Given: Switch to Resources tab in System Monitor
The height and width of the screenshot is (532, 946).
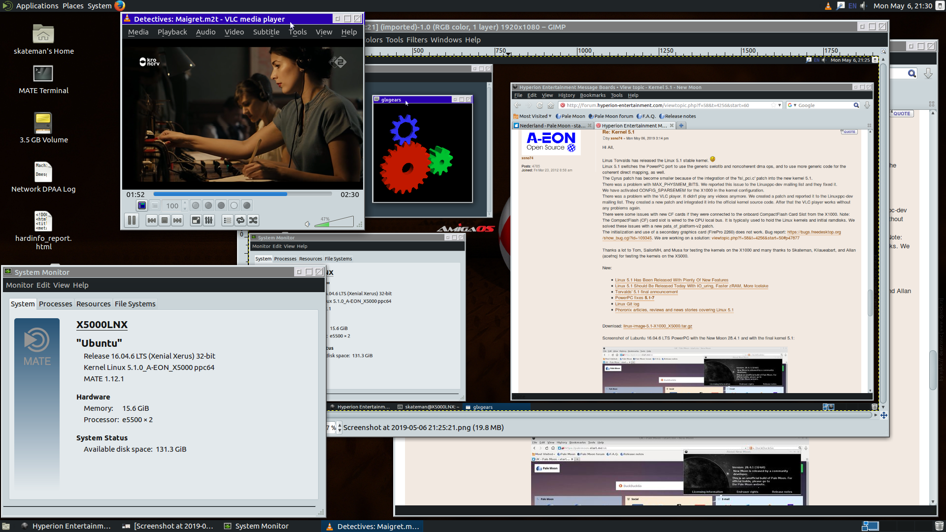Looking at the screenshot, I should [93, 304].
